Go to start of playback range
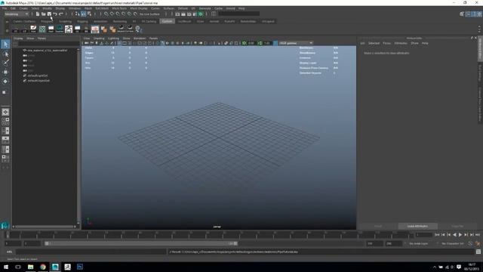 pyautogui.click(x=437, y=235)
